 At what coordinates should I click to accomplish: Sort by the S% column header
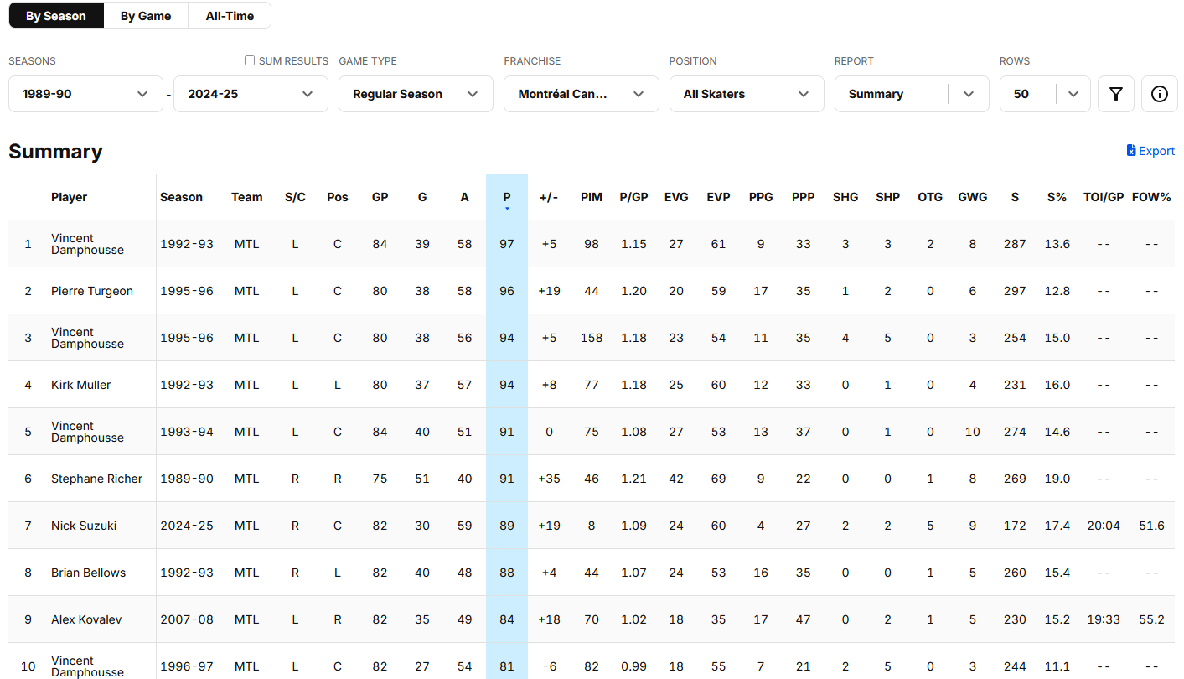click(1057, 197)
